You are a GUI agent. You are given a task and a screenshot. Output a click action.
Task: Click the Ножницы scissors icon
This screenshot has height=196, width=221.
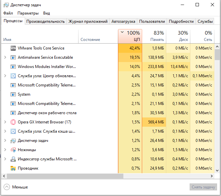[13, 150]
